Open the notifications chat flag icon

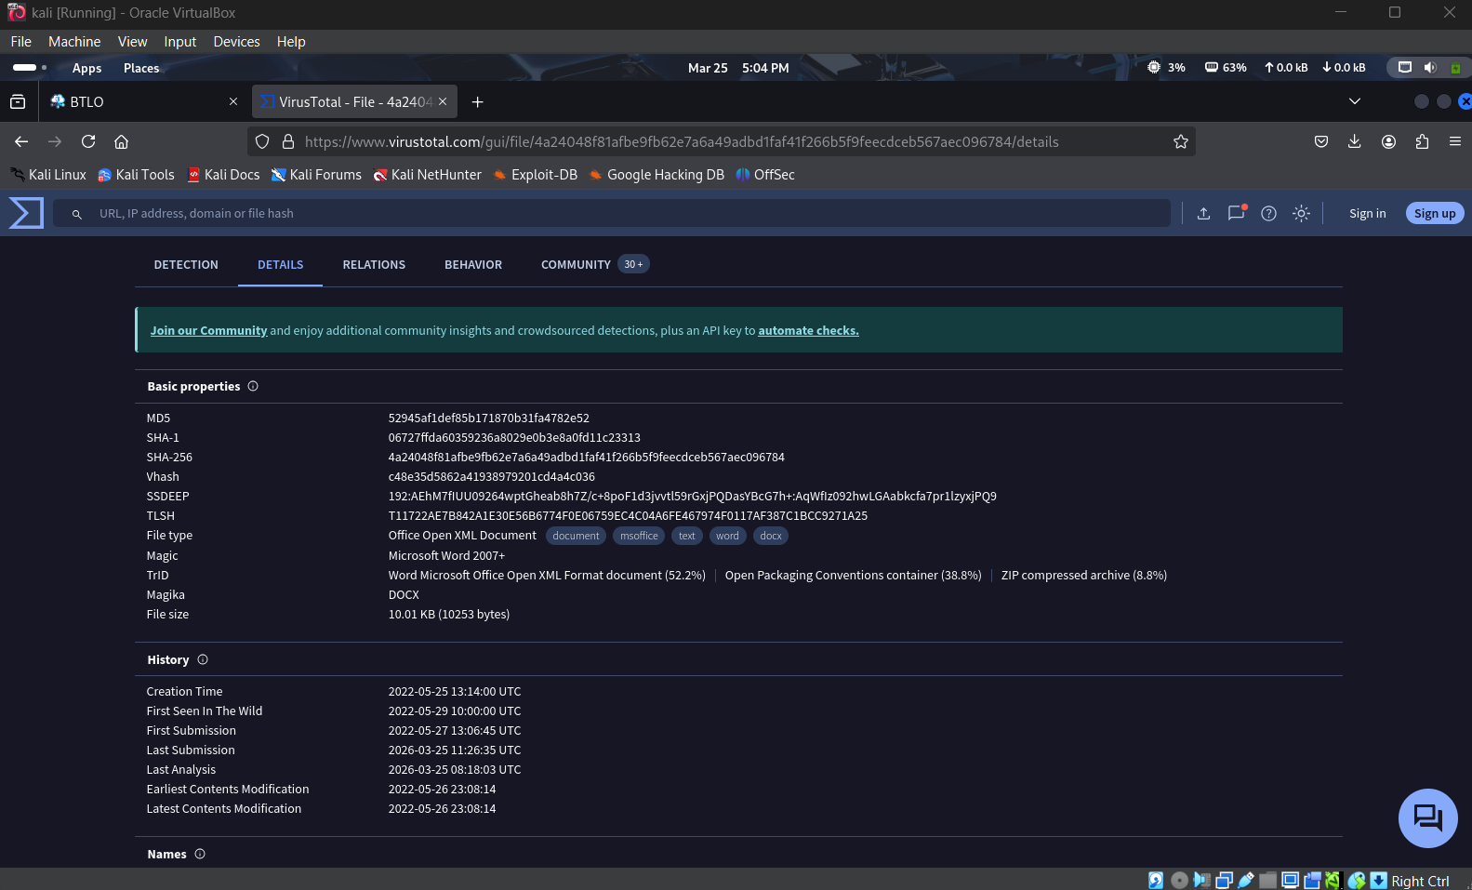pos(1237,212)
